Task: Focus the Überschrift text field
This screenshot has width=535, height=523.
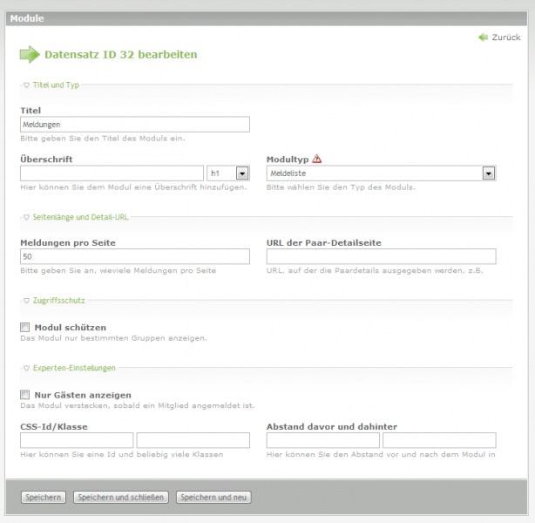Action: pyautogui.click(x=112, y=173)
